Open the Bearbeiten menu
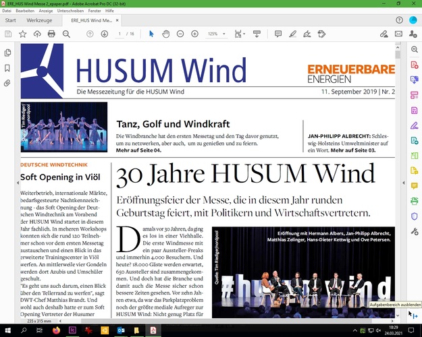The height and width of the screenshot is (337, 422). (x=25, y=11)
